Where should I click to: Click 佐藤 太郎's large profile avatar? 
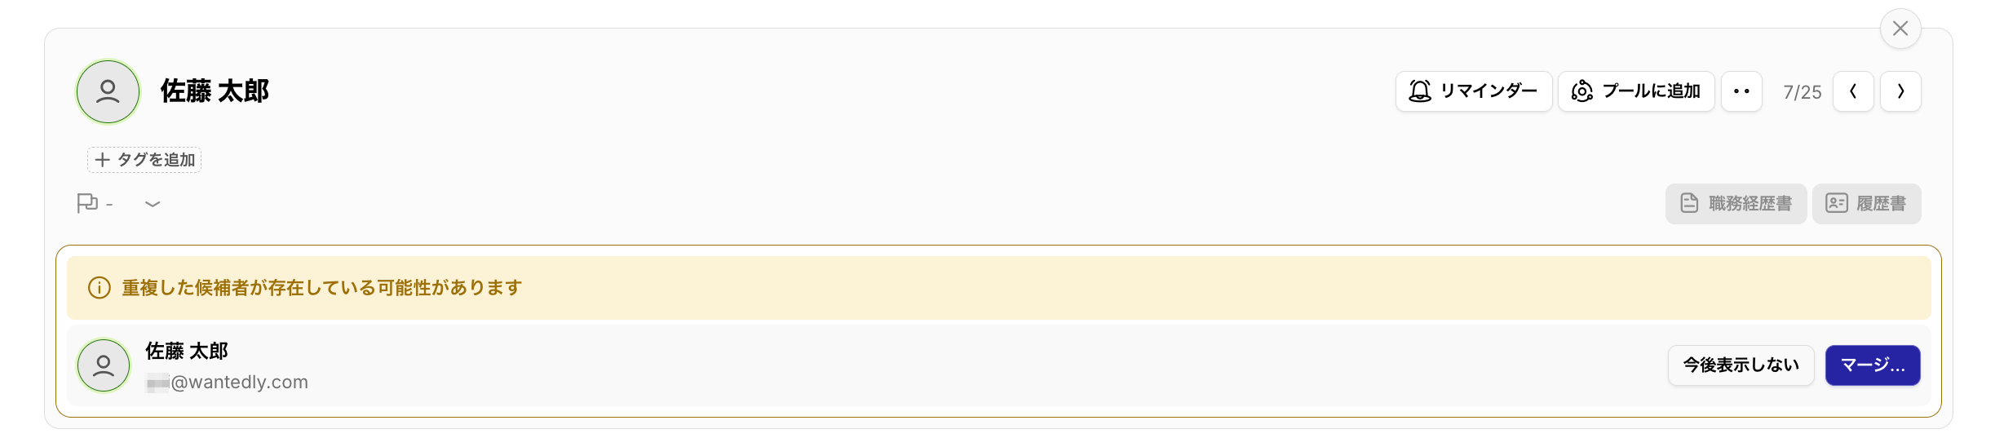pos(108,91)
